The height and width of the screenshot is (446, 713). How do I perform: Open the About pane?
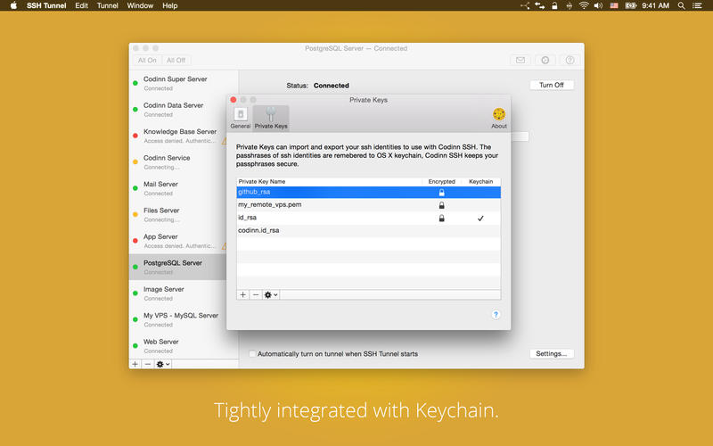coord(499,118)
